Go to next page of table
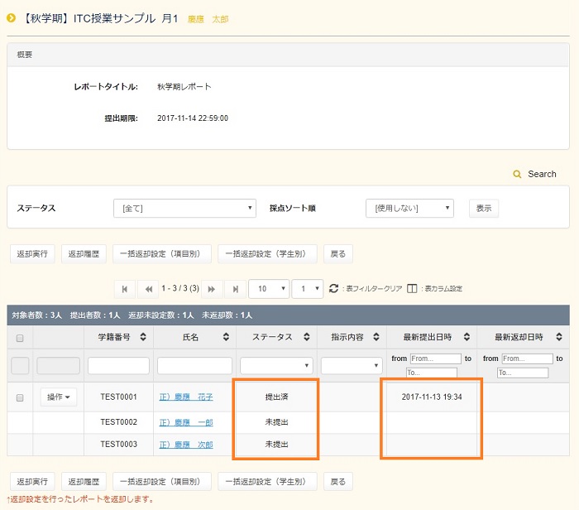 click(212, 289)
